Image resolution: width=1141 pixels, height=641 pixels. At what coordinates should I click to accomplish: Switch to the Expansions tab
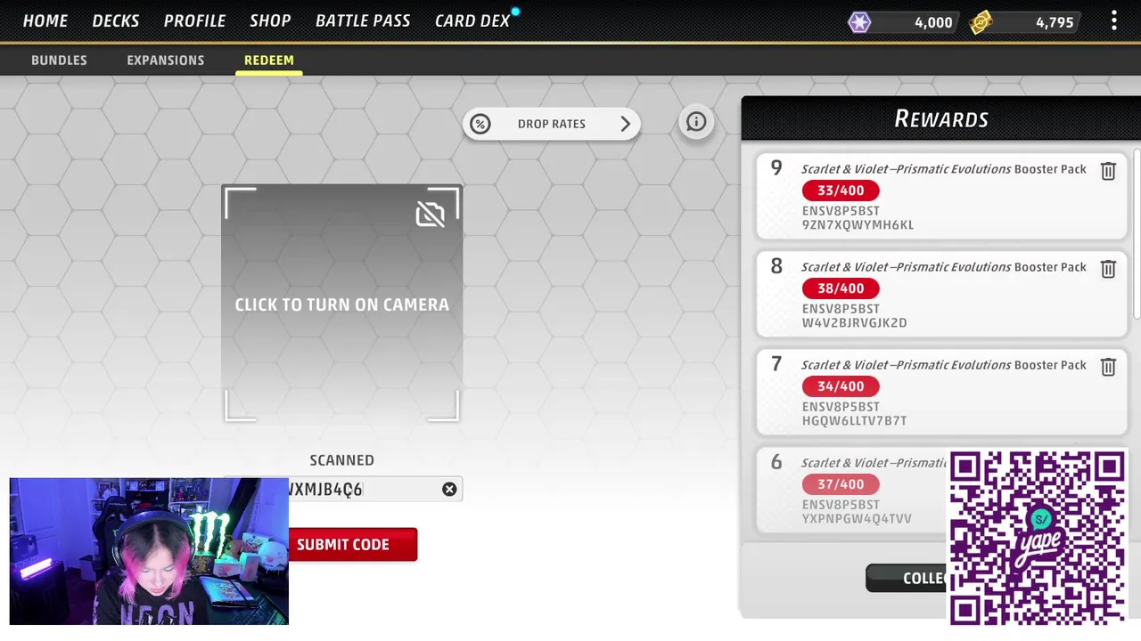[x=165, y=60]
